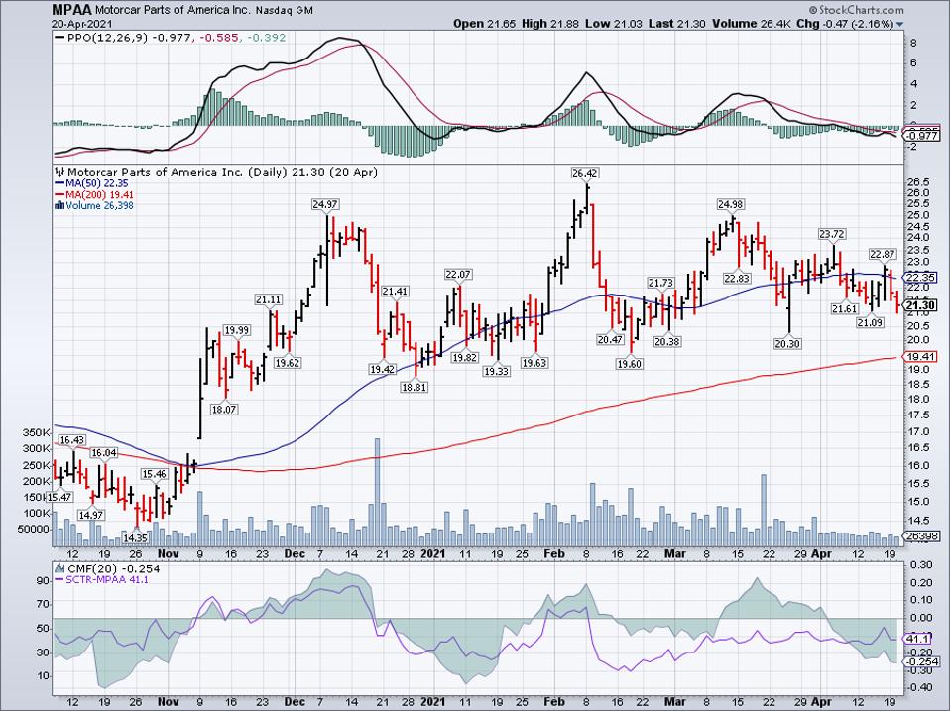Click the 14.97 price label
The width and height of the screenshot is (950, 711).
(x=91, y=516)
